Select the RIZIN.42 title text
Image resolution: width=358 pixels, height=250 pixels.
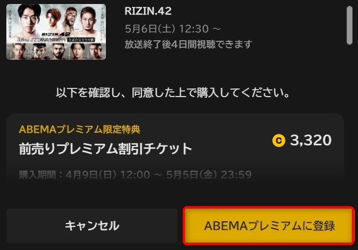coord(148,11)
